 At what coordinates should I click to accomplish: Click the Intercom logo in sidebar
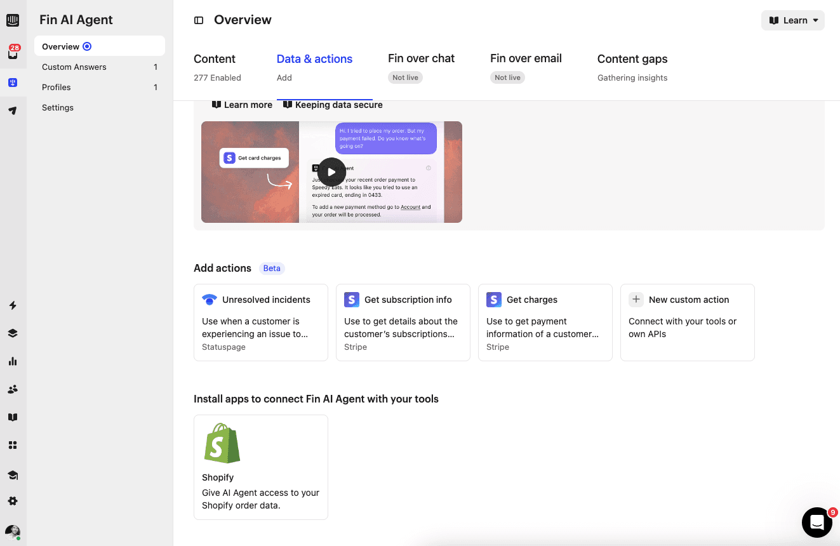coord(13,20)
